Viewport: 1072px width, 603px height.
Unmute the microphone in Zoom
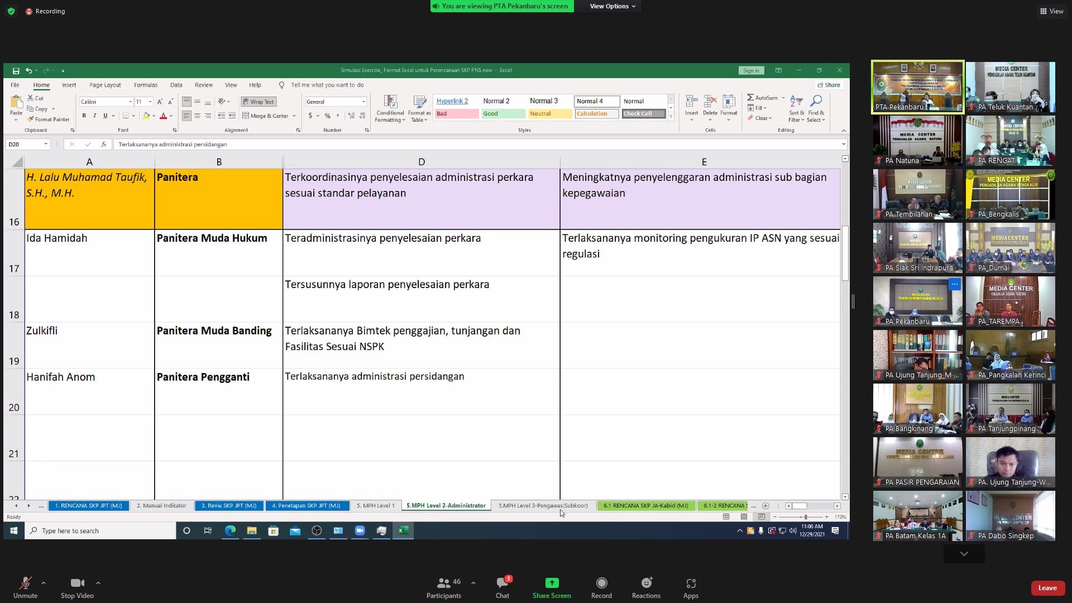(x=25, y=588)
